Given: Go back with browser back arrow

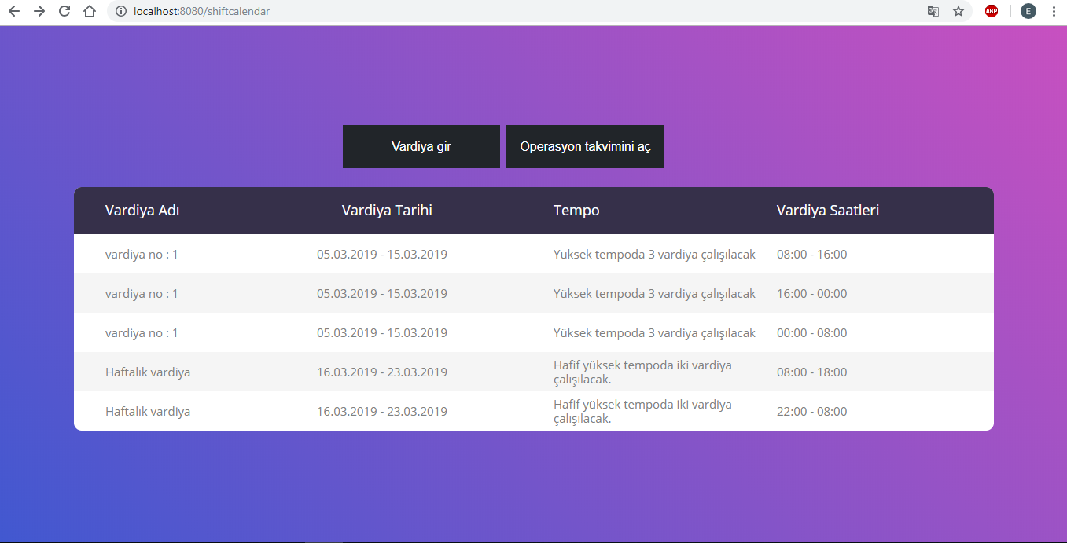Looking at the screenshot, I should [13, 11].
